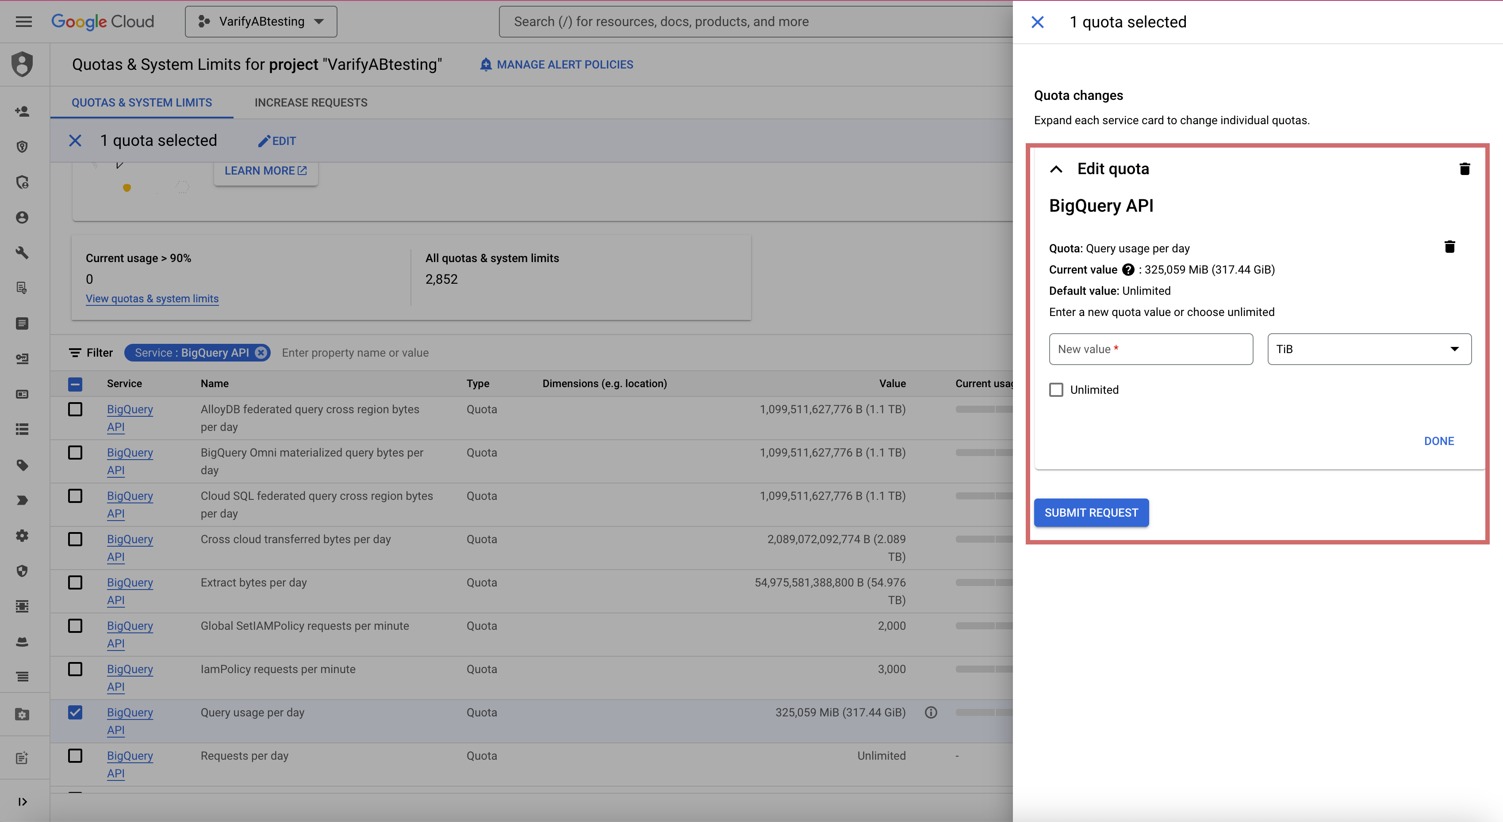The height and width of the screenshot is (822, 1503).
Task: Check the Global SetIAMPolicy requests row checkbox
Action: (x=75, y=625)
